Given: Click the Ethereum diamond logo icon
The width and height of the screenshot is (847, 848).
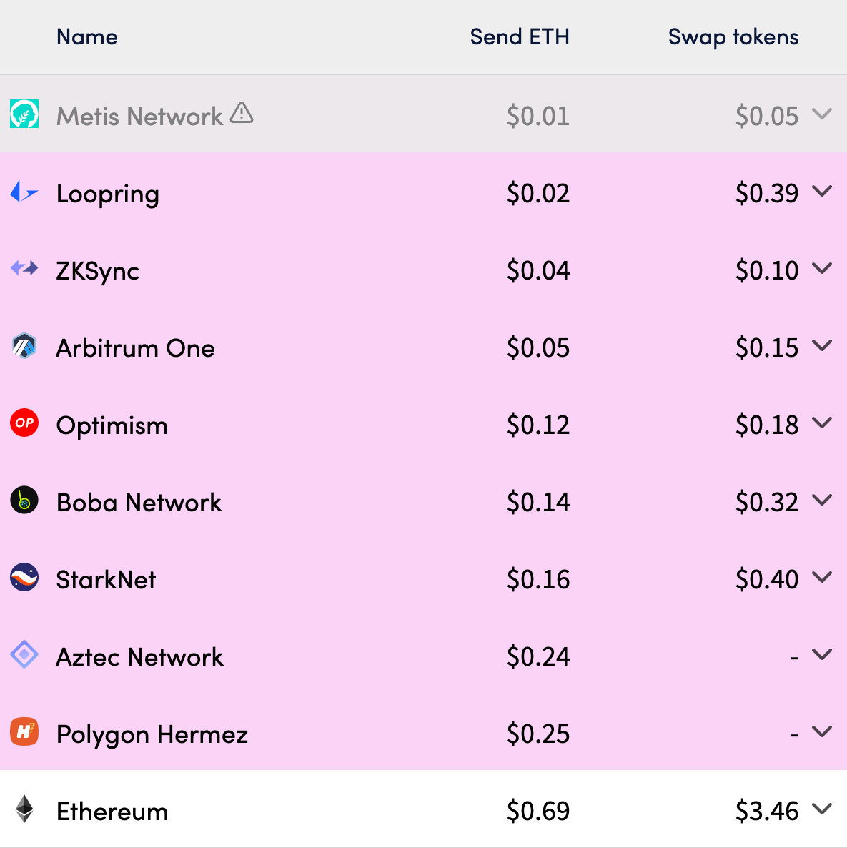Looking at the screenshot, I should pos(24,809).
